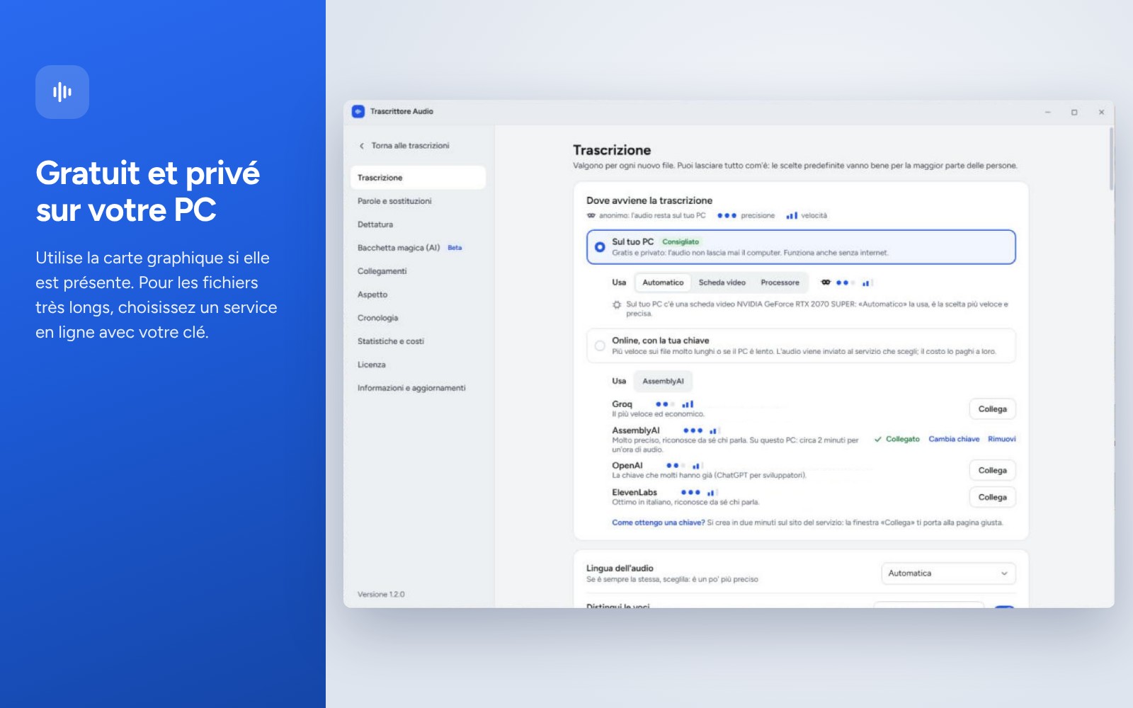This screenshot has width=1133, height=708.
Task: Click the GPU chip icon beside hardware note
Action: pos(617,304)
